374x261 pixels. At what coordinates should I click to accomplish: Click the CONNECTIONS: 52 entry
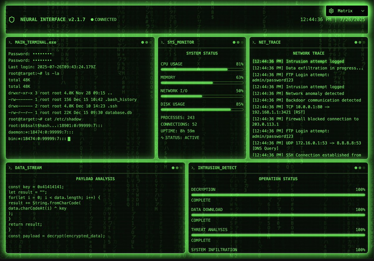179,124
